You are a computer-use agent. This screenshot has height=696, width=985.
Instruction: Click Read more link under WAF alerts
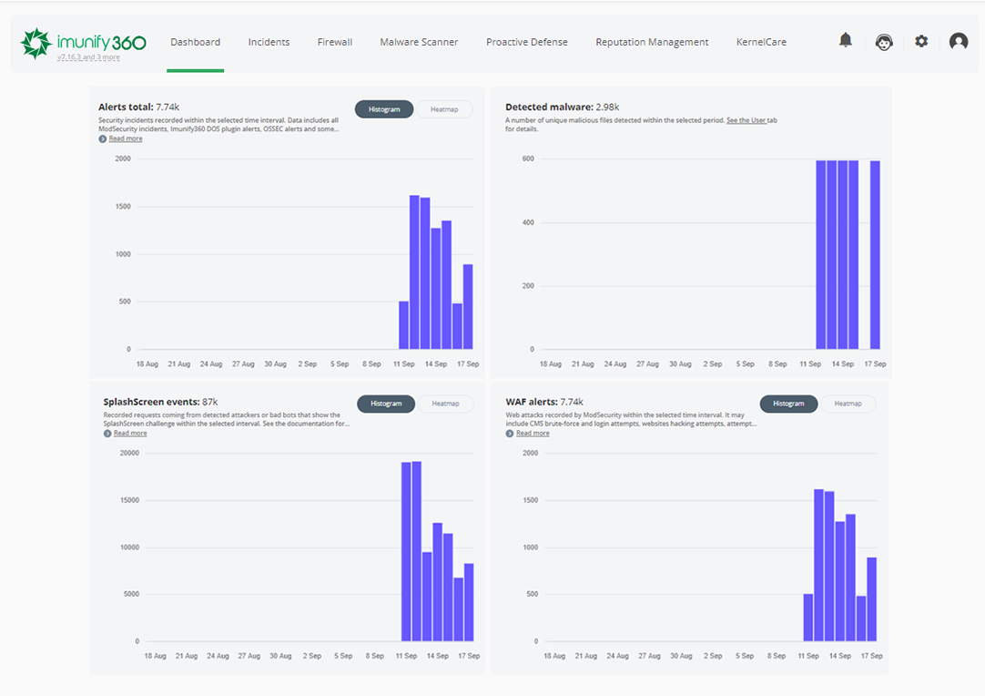(x=533, y=433)
